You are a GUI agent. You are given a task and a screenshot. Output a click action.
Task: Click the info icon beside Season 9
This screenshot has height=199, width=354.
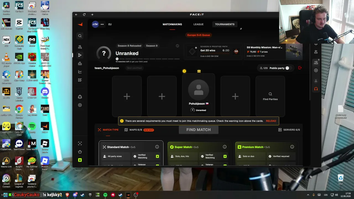click(x=178, y=46)
